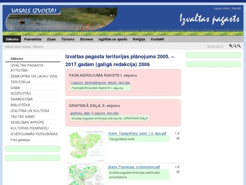This screenshot has width=246, height=185.
Task: Open IEDZĪVOTĀJI sidebar item
Action: 33,93
